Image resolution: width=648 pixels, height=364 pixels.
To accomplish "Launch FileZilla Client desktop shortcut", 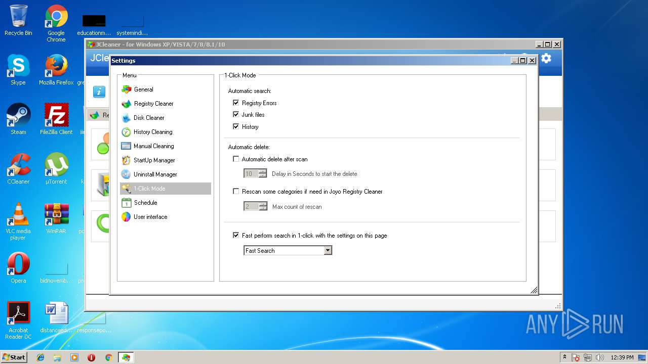I will (x=56, y=119).
